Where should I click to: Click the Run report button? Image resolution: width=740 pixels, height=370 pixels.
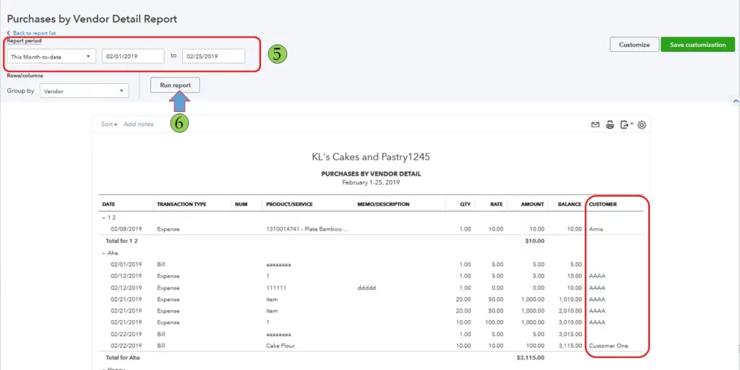(x=175, y=85)
